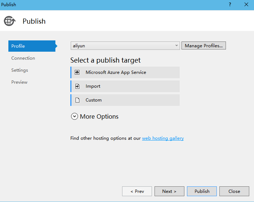Switch to the Settings step
Viewport: 254px width, 202px height.
point(20,70)
